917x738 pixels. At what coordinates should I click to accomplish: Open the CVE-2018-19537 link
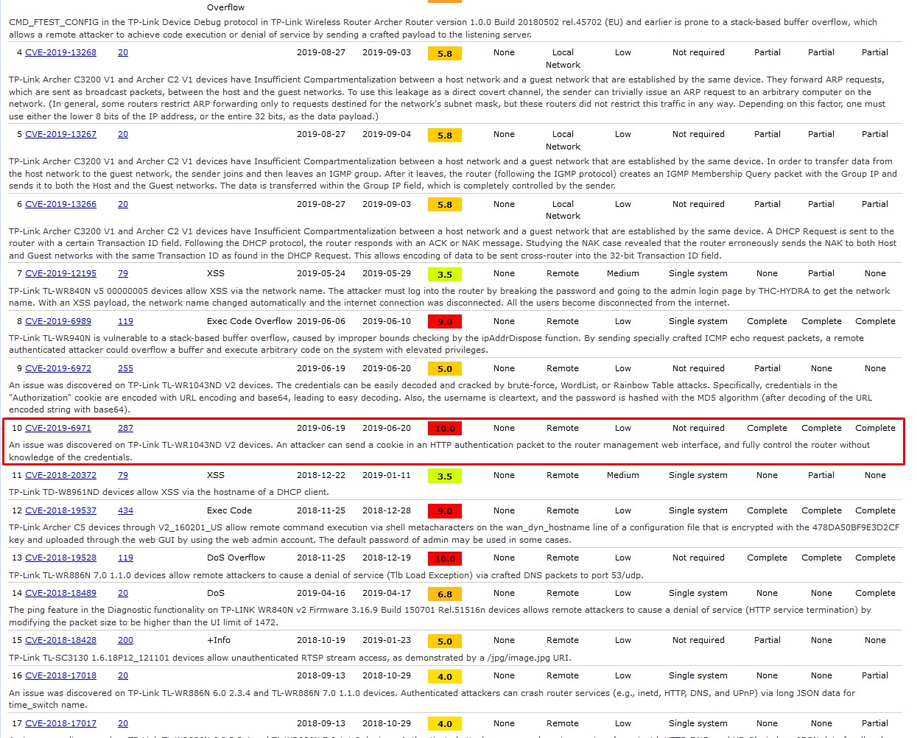(60, 510)
